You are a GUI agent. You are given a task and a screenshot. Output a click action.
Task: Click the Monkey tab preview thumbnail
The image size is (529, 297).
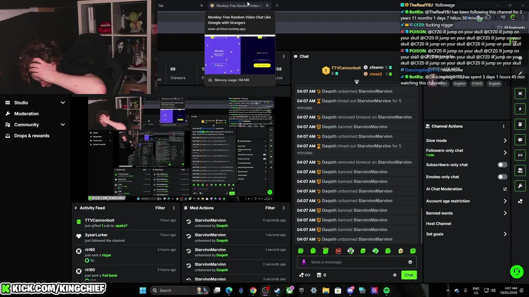(x=240, y=54)
